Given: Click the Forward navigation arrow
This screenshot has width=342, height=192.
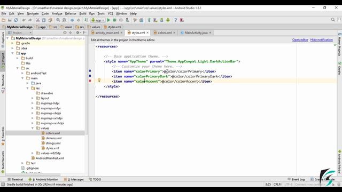Looking at the screenshot, I should (x=79, y=20).
